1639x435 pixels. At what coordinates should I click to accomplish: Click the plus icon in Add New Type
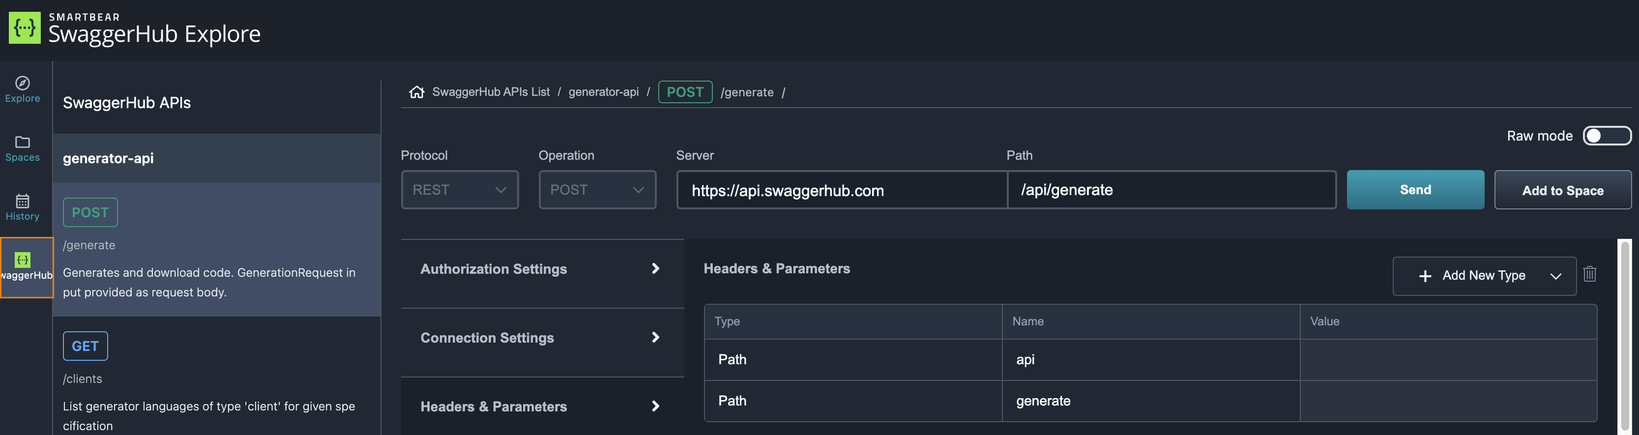point(1425,276)
